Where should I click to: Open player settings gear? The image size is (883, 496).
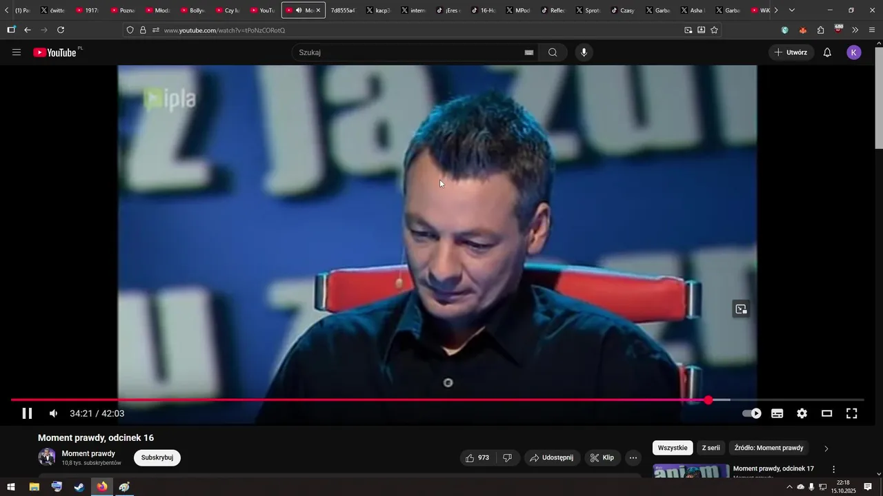point(802,413)
